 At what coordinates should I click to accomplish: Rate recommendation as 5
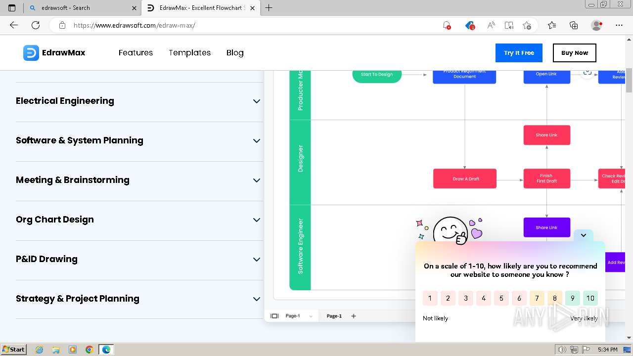click(501, 298)
